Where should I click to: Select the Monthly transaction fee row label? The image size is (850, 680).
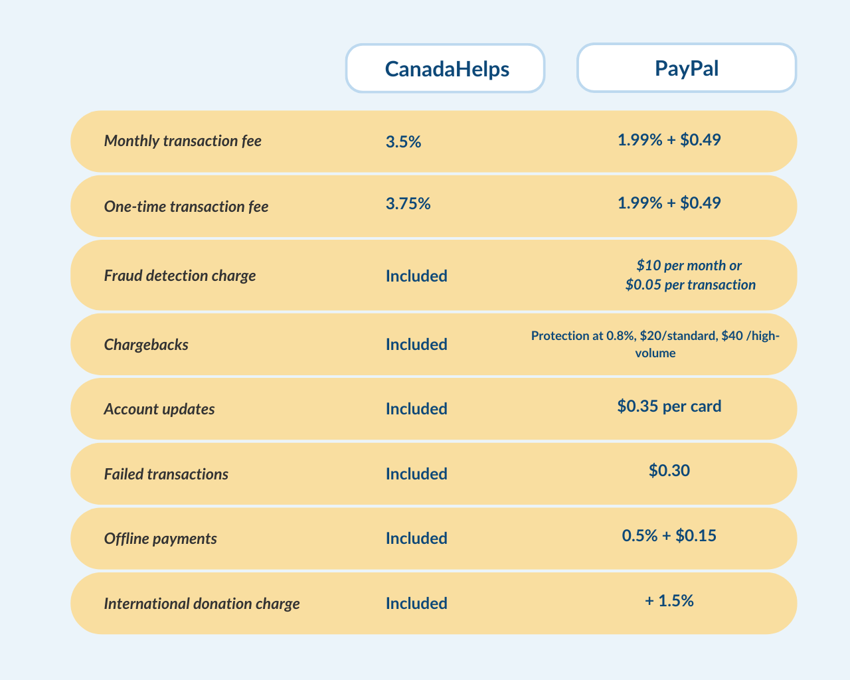pos(183,141)
